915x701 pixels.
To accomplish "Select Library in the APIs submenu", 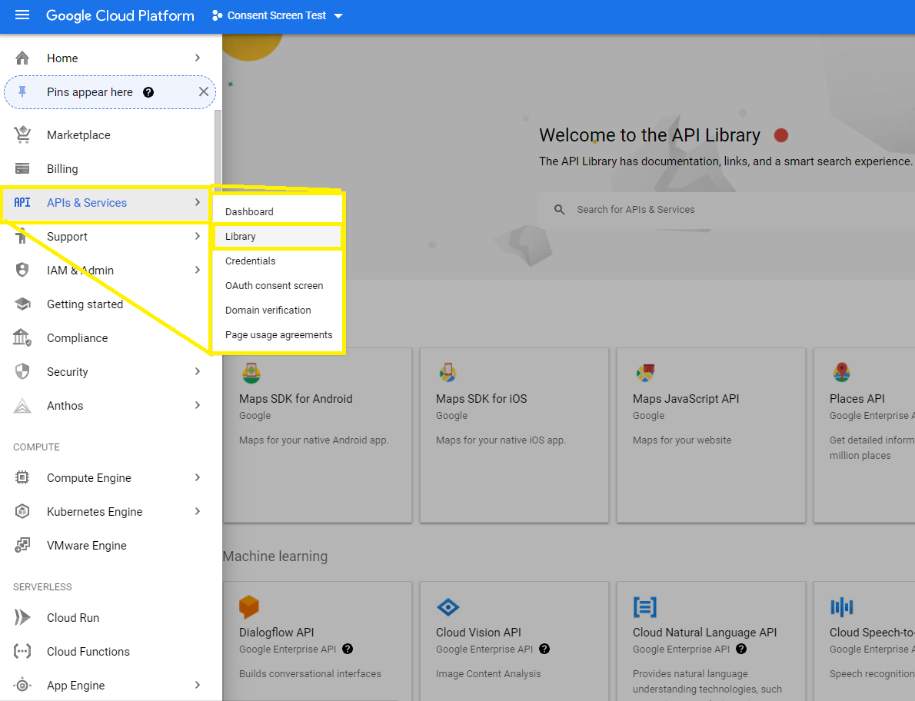I will (277, 236).
